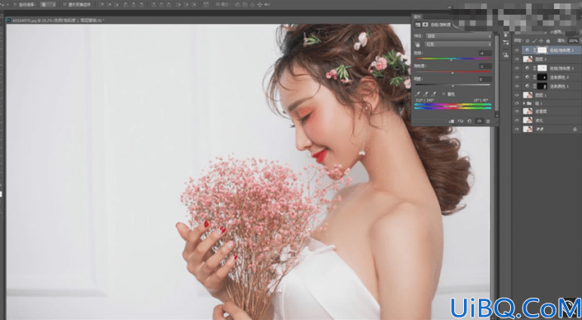Click align horizontal centers icon
Viewport: 582px width, 320px height.
pyautogui.click(x=133, y=4)
